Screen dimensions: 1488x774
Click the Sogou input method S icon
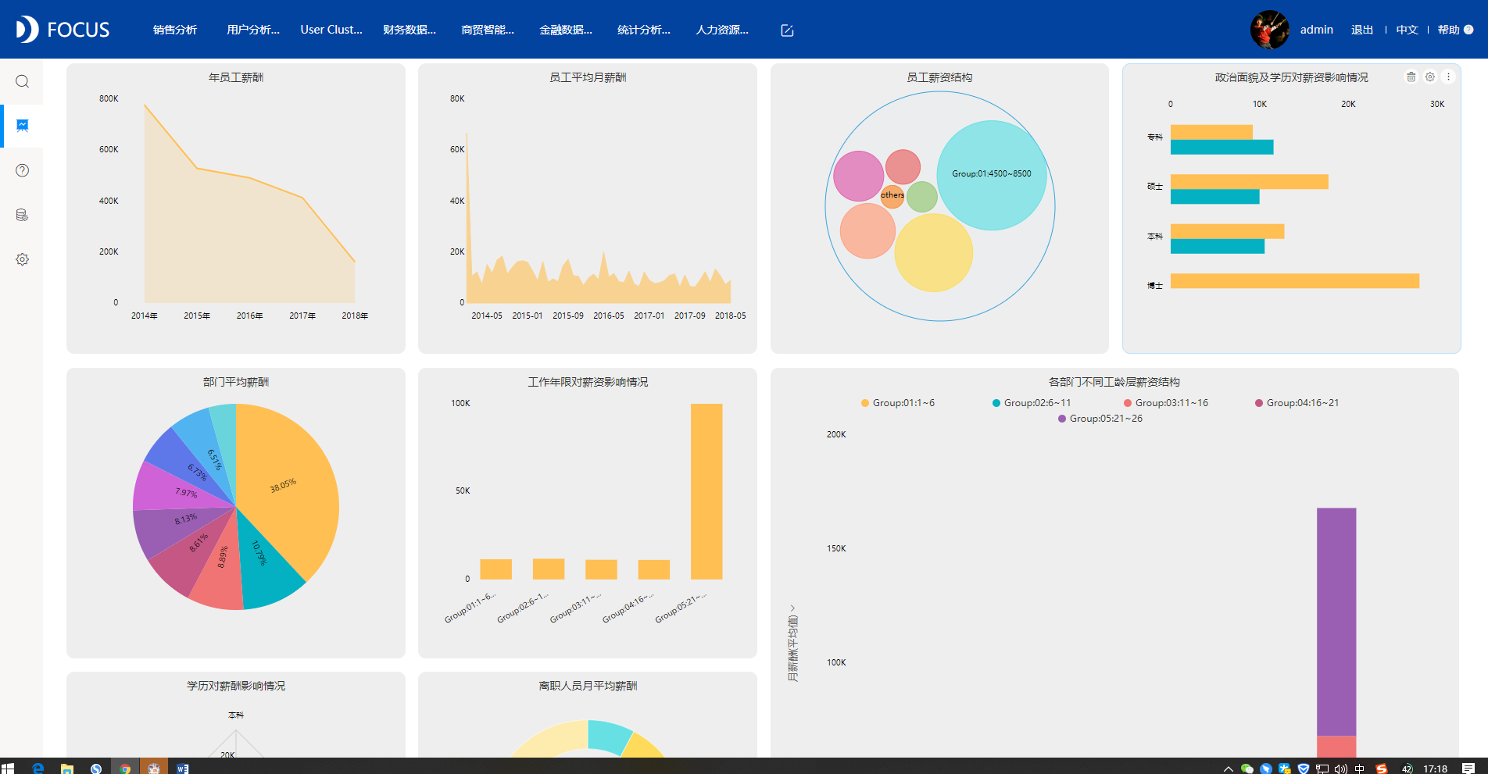coord(1381,769)
